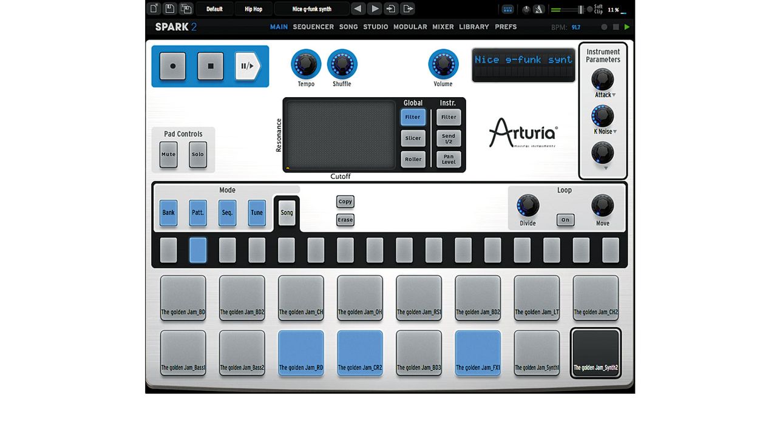The image size is (777, 437).
Task: Load previous preset with left arrow
Action: pyautogui.click(x=359, y=8)
